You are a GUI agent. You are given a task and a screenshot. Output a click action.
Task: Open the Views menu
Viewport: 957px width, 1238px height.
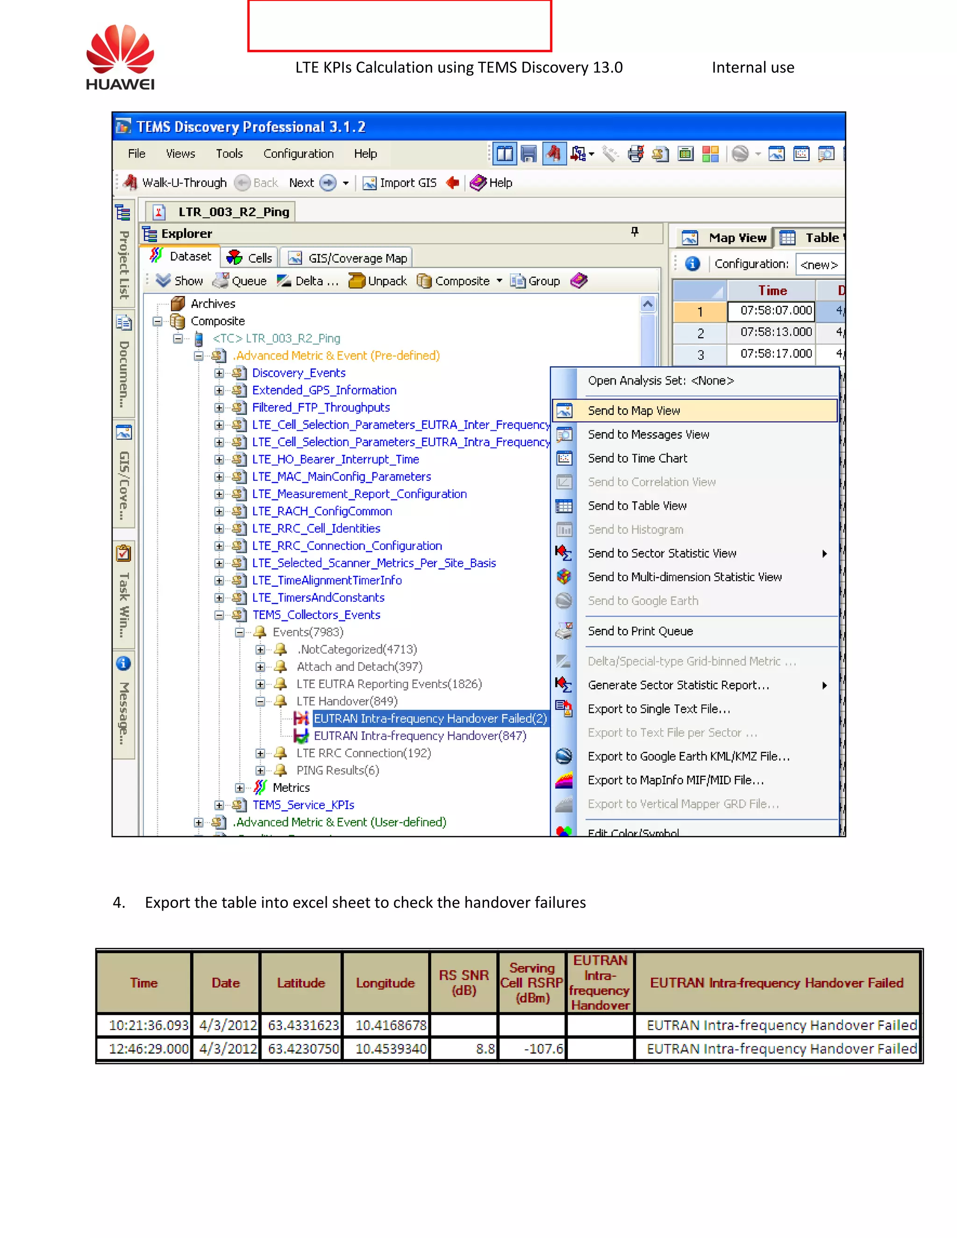180,154
